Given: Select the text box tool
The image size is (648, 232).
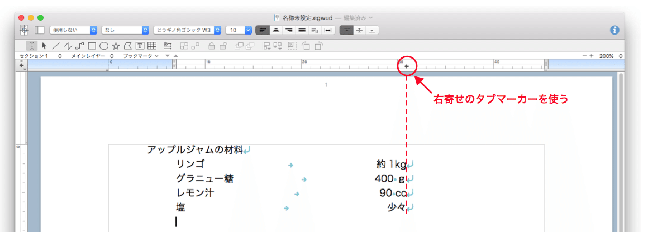Looking at the screenshot, I should [x=140, y=46].
